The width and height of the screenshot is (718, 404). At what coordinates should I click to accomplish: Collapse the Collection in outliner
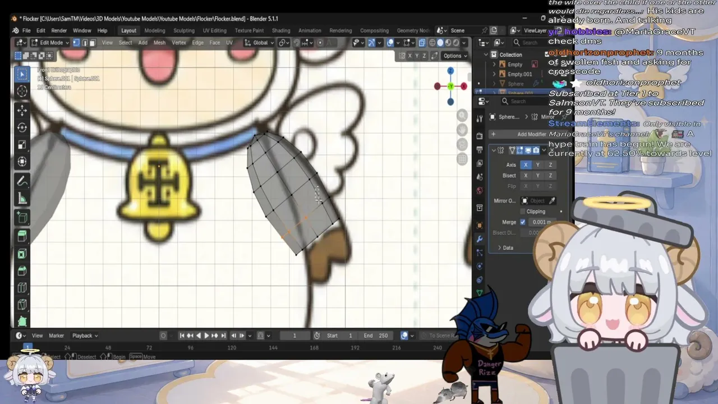coord(486,54)
